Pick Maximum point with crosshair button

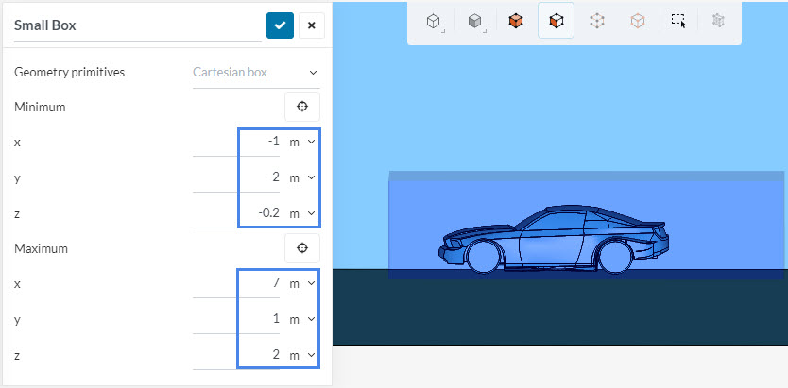pyautogui.click(x=302, y=248)
